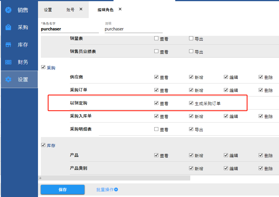Click the 设置 gear icon
This screenshot has width=279, height=197.
click(x=8, y=79)
